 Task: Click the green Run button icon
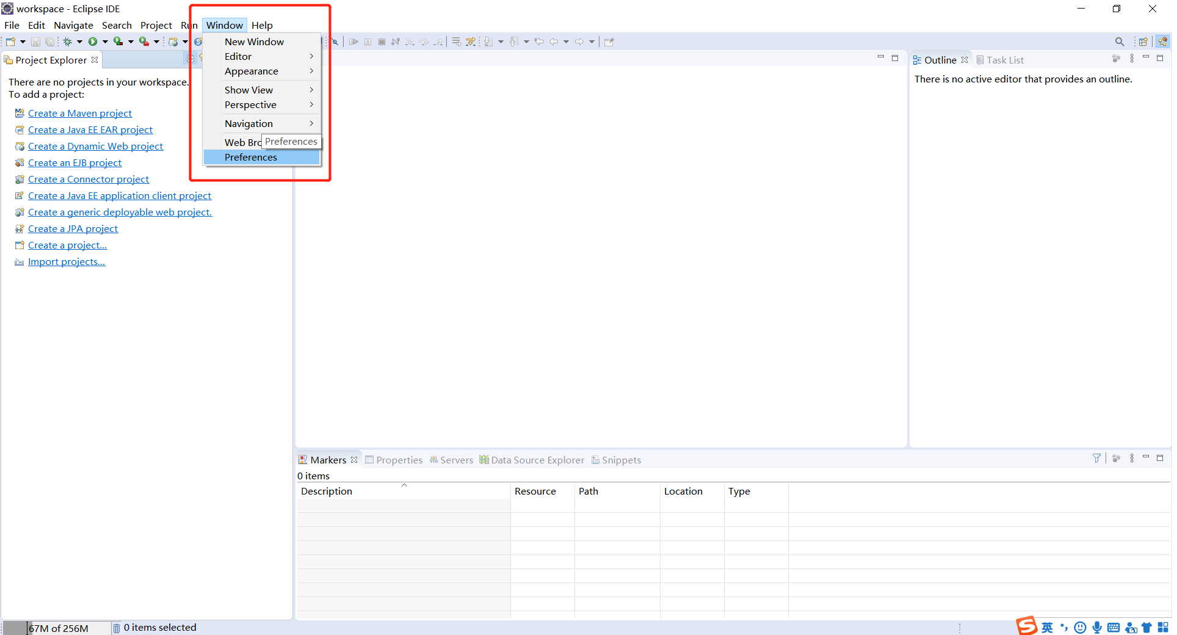click(93, 42)
